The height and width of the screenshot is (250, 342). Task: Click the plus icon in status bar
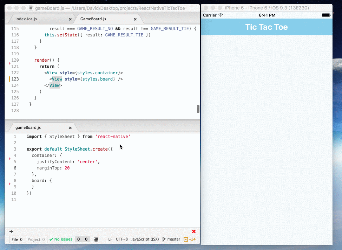(11, 231)
